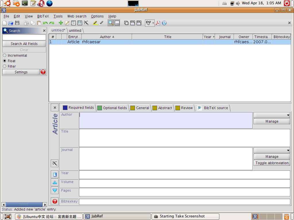294x220 pixels.
Task: Click the side panel horizontal scrollbar
Action: (24, 205)
